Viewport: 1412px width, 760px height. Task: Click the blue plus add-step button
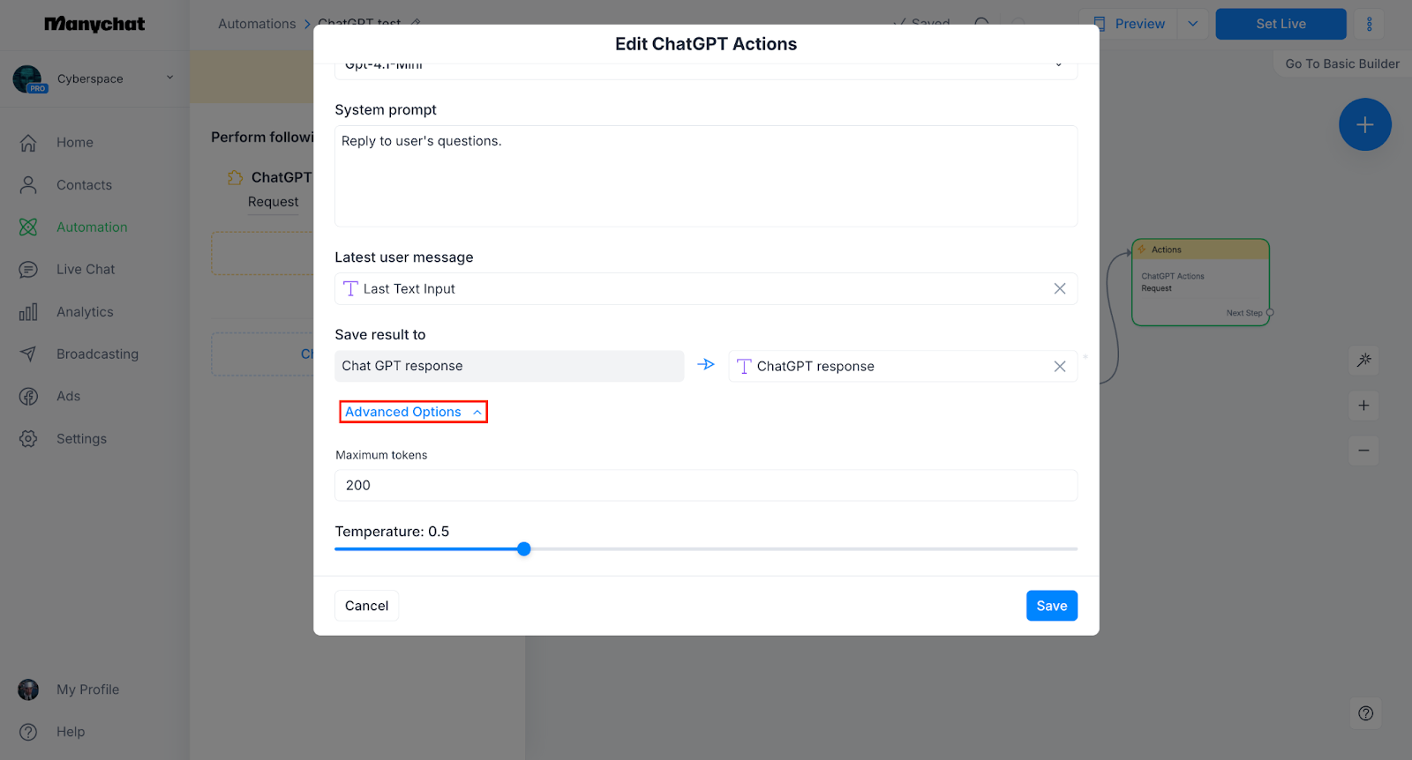coord(1364,124)
